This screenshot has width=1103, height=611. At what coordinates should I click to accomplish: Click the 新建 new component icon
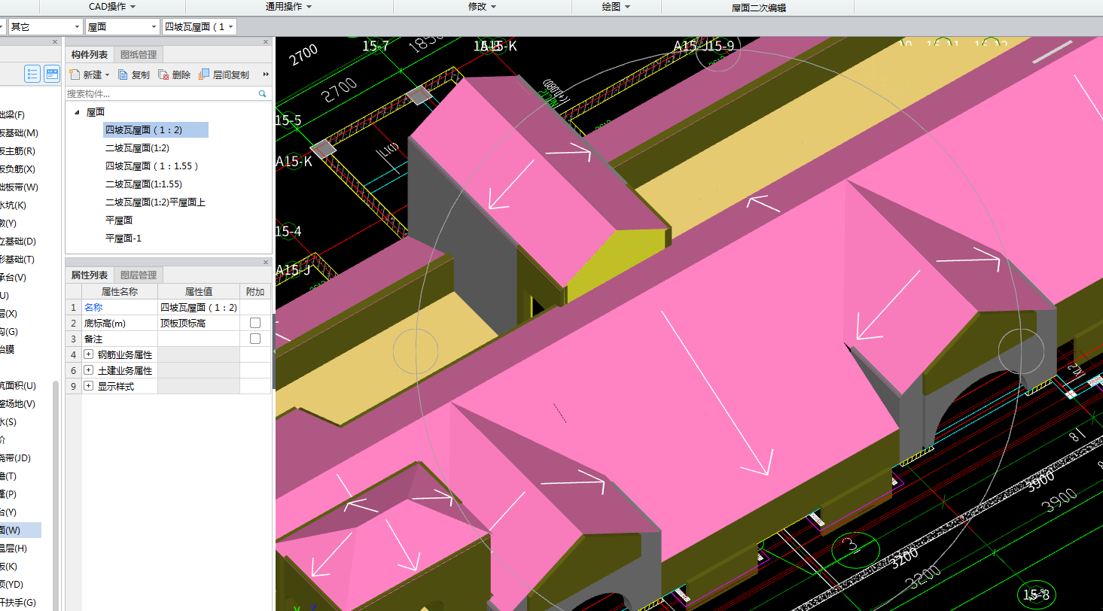coord(75,74)
